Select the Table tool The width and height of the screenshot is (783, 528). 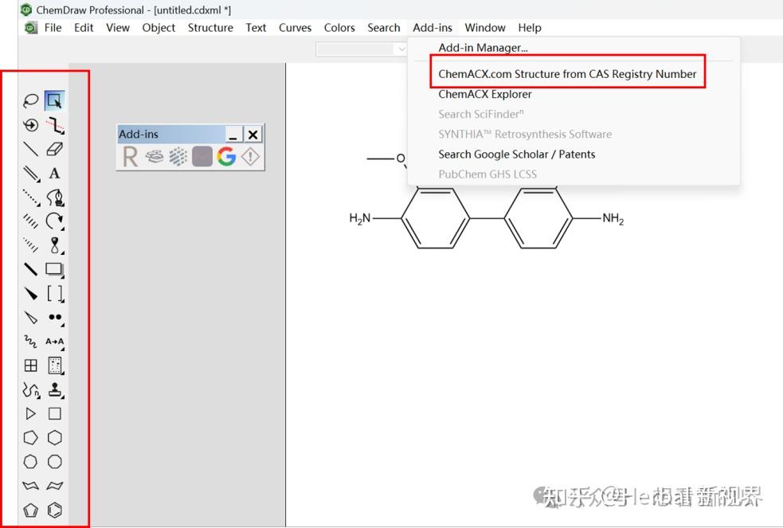click(x=29, y=366)
